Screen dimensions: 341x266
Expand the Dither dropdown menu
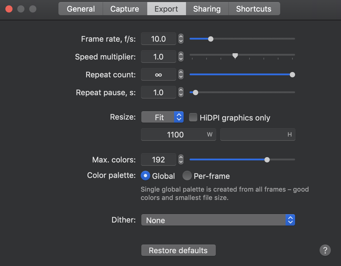(x=218, y=220)
